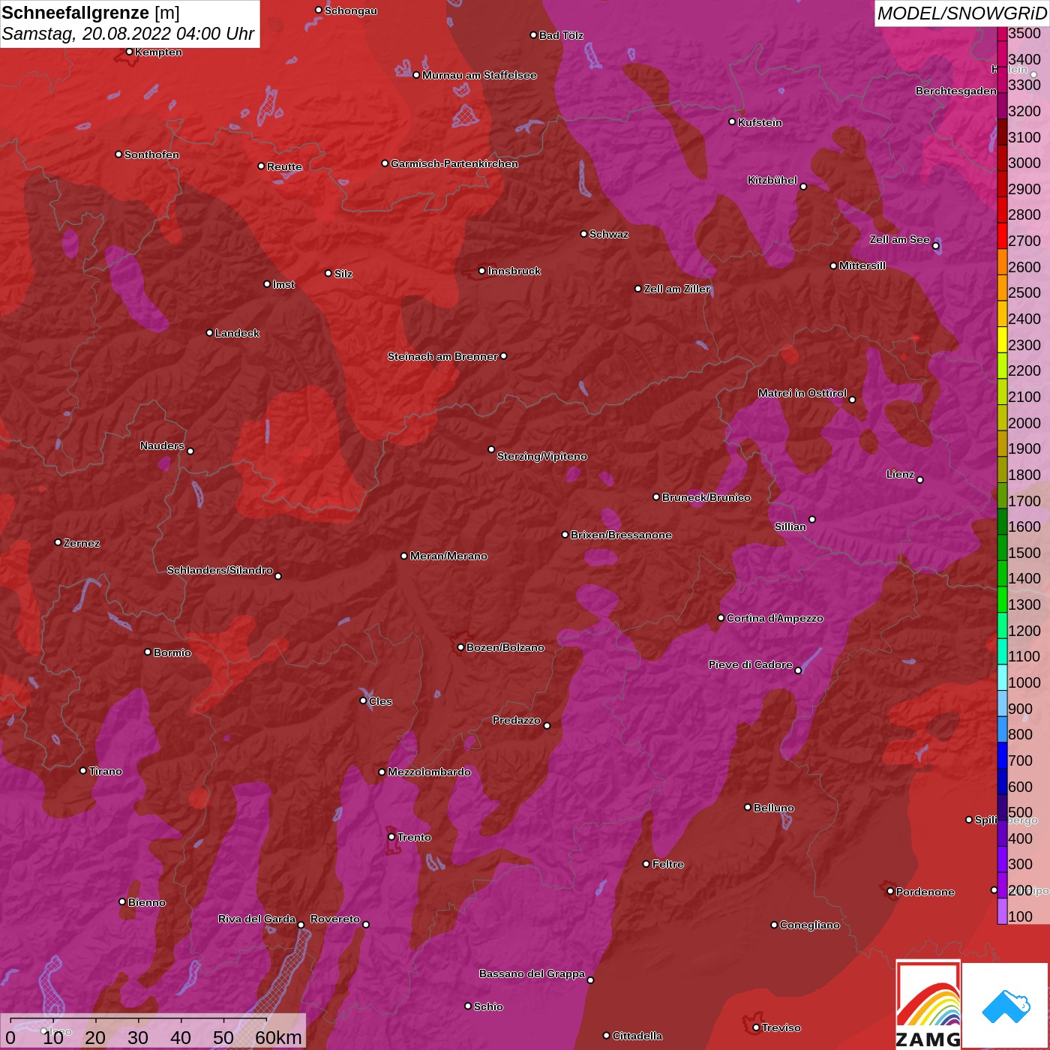Click the '2000' legend value
The image size is (1050, 1050).
click(1024, 423)
